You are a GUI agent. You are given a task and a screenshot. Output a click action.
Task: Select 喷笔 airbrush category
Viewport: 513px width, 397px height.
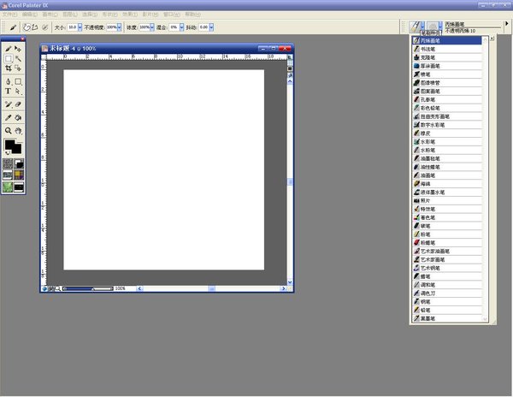[447, 74]
